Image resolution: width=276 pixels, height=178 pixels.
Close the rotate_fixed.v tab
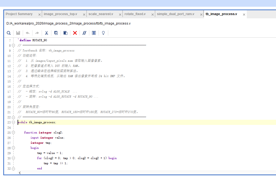153,15
